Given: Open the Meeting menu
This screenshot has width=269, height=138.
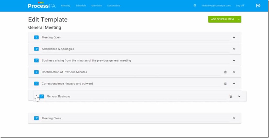Looking at the screenshot, I should coord(65,5).
